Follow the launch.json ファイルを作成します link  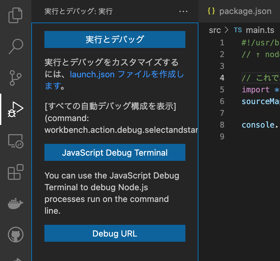tap(127, 75)
